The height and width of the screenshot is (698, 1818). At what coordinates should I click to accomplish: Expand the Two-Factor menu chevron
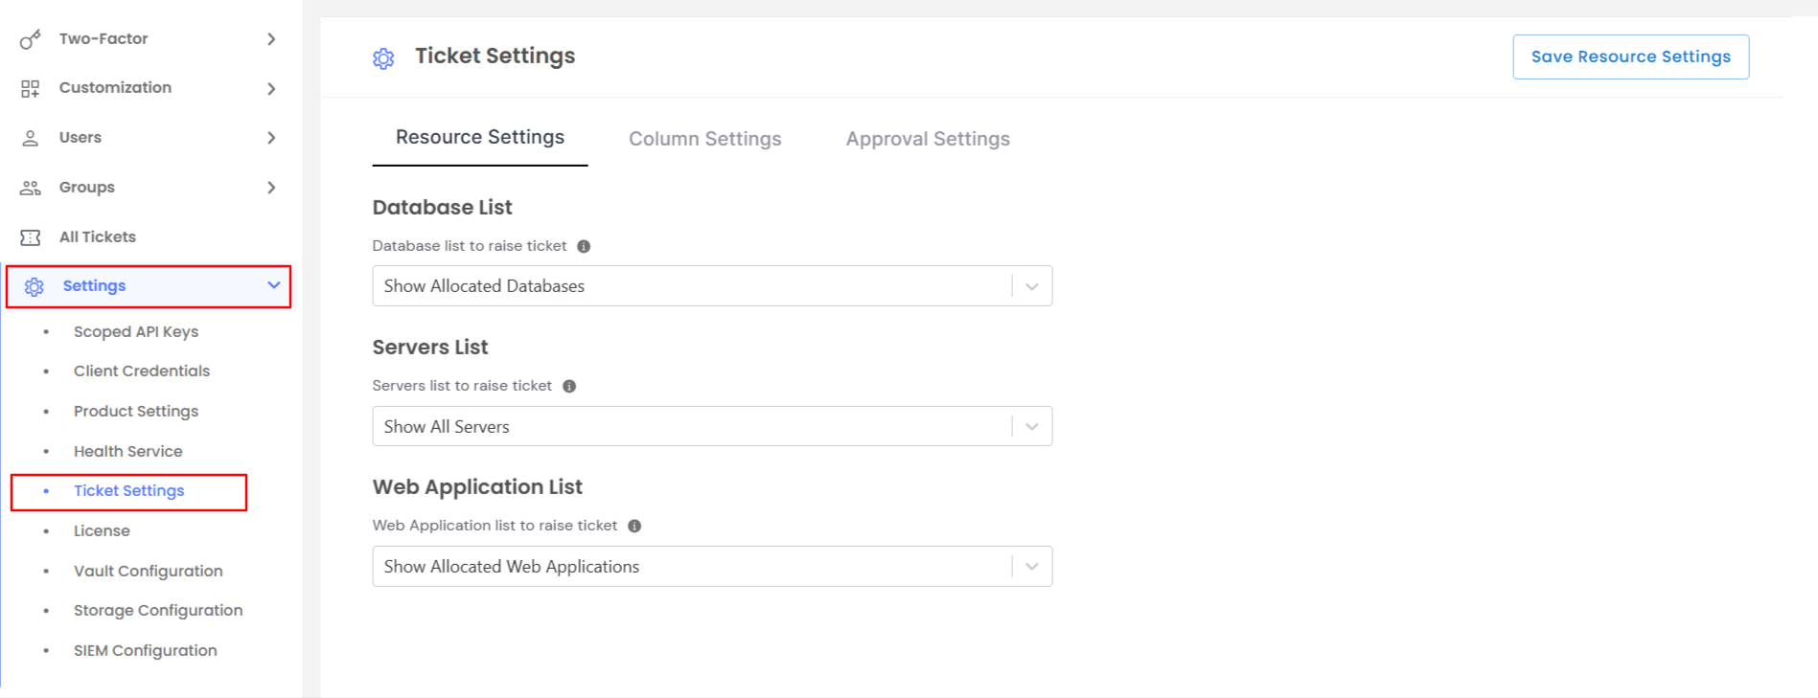pos(271,39)
